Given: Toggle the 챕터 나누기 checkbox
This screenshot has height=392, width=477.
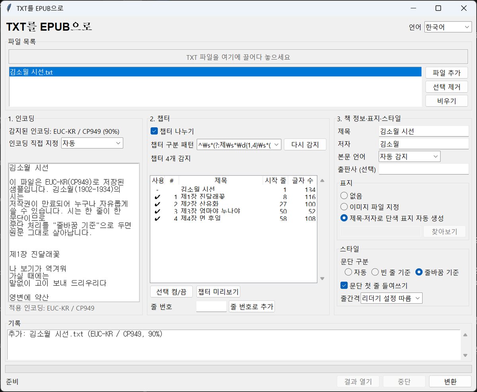Looking at the screenshot, I should (173, 131).
